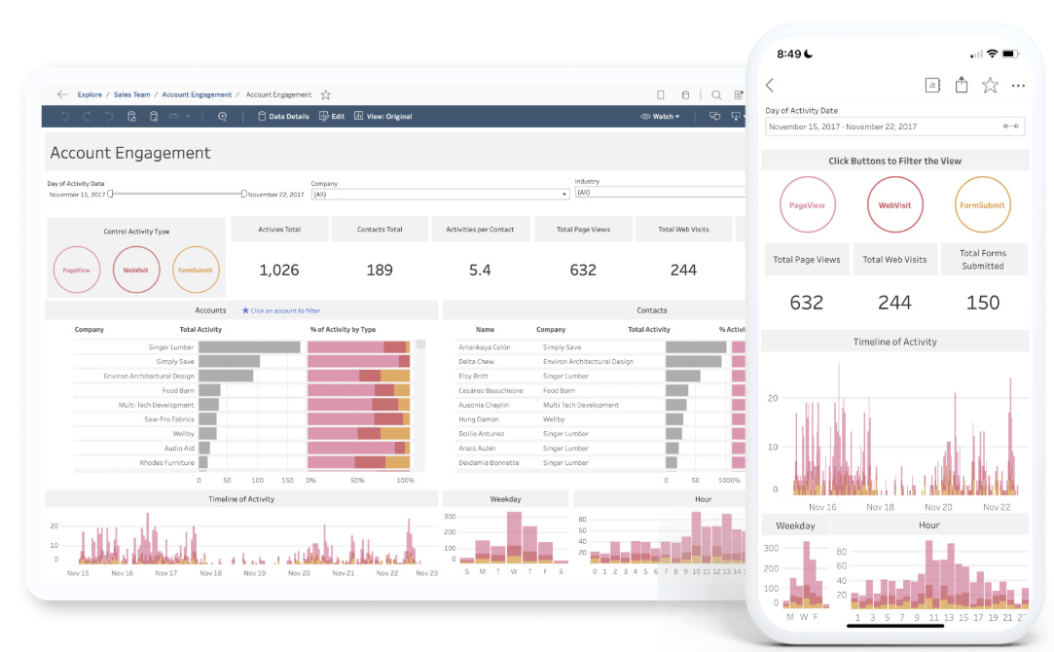Open the three-dot more menu on the phone

pyautogui.click(x=1018, y=86)
